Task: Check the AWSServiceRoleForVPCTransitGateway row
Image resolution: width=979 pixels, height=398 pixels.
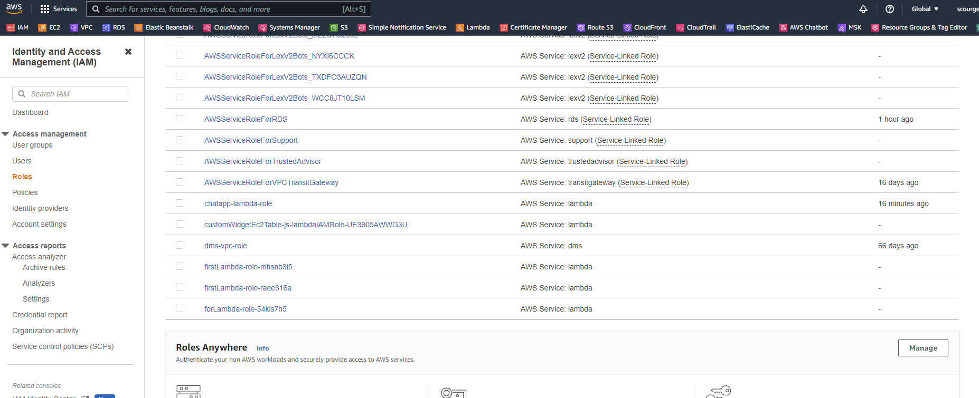Action: coord(180,182)
